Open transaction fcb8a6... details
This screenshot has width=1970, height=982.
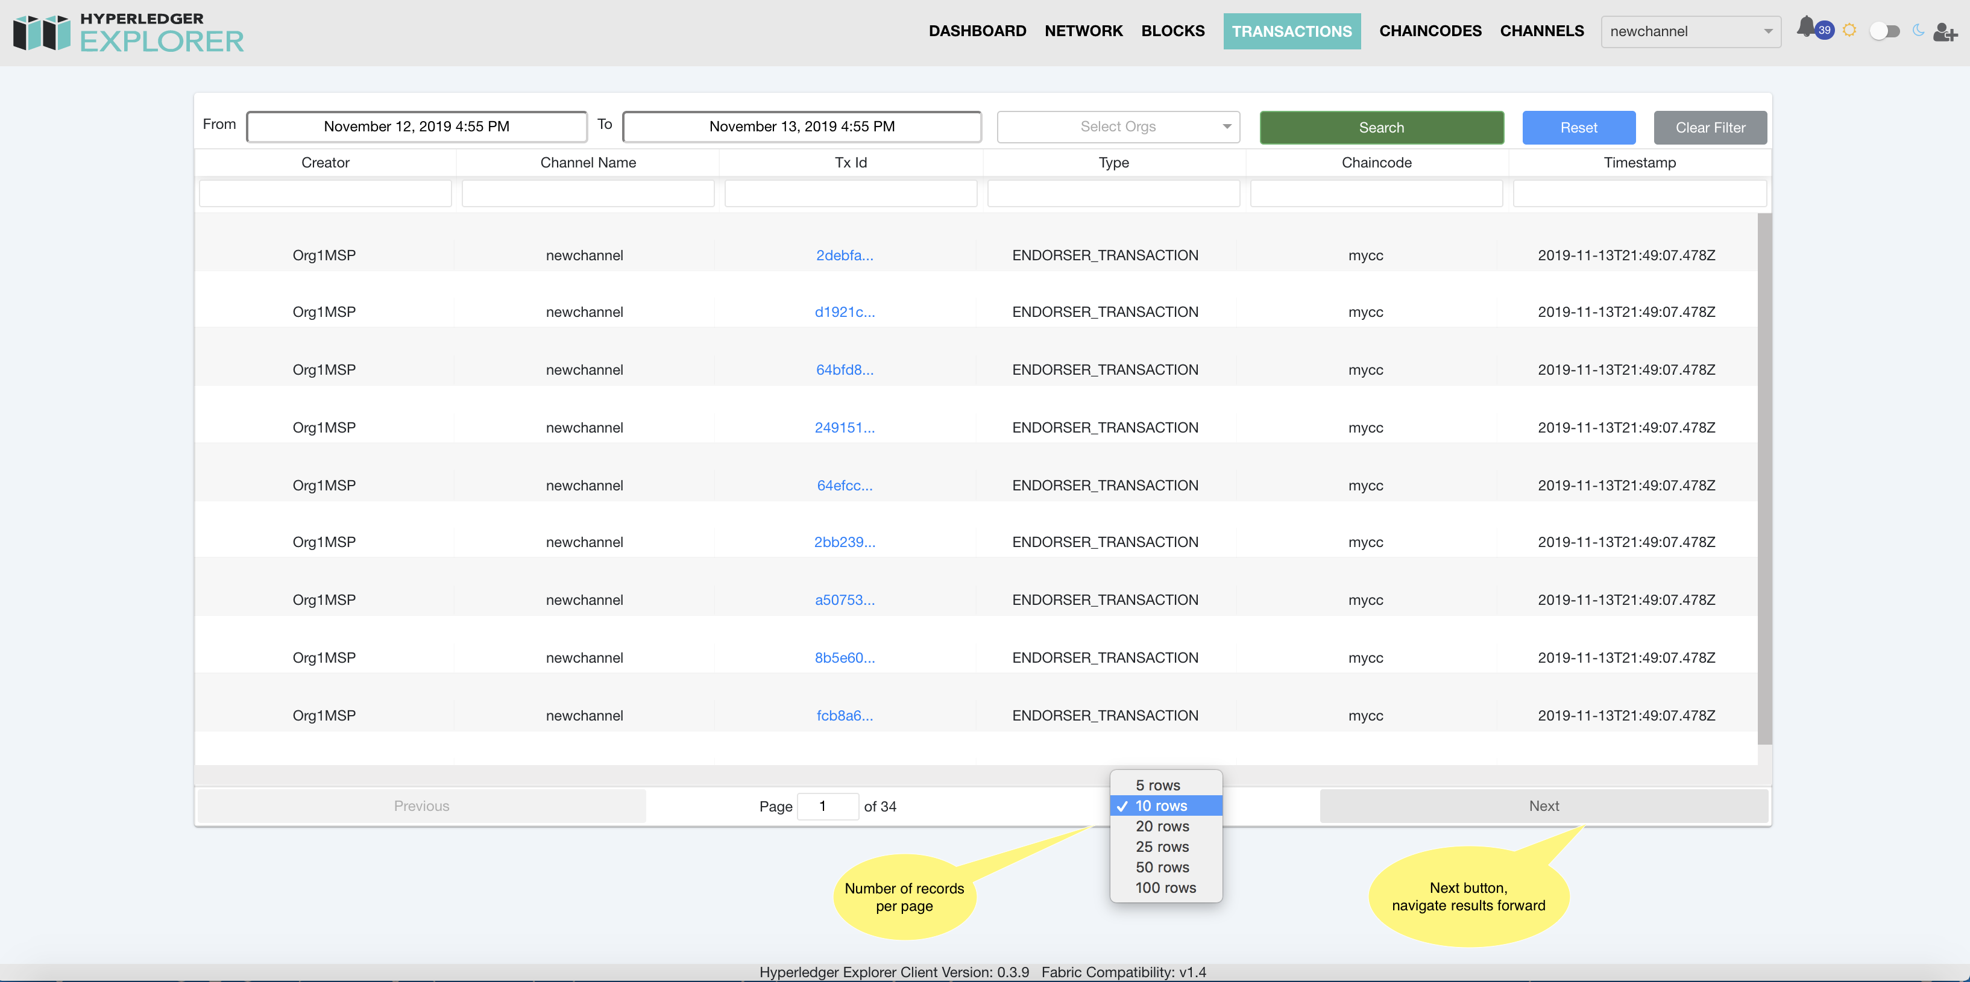845,715
